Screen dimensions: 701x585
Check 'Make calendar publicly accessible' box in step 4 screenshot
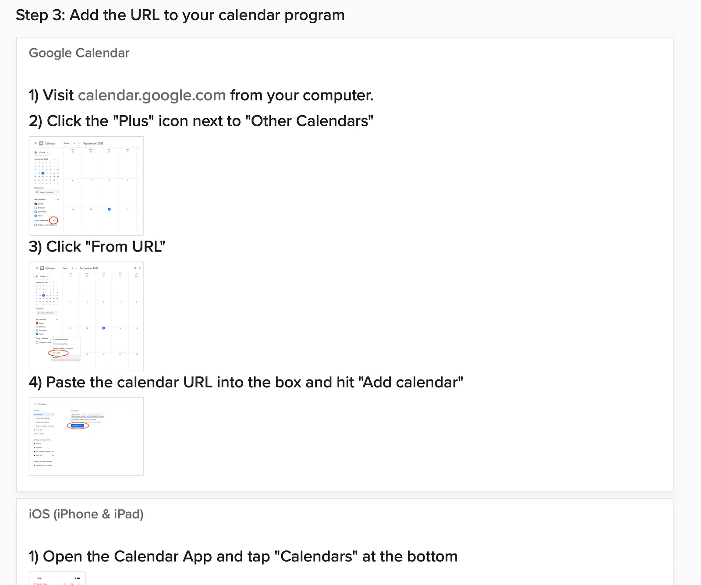click(x=72, y=420)
